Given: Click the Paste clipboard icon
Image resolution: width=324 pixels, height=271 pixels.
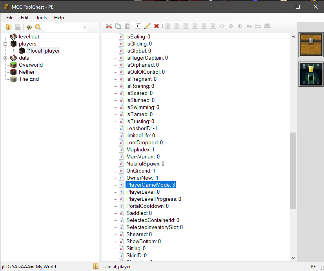Looking at the screenshot, I should 127,26.
